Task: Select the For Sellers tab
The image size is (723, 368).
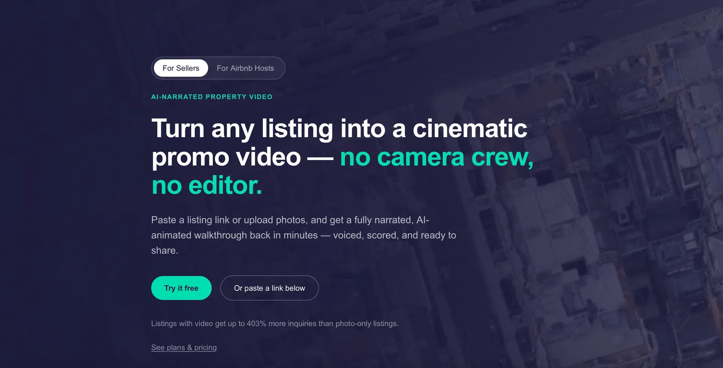Action: coord(181,68)
